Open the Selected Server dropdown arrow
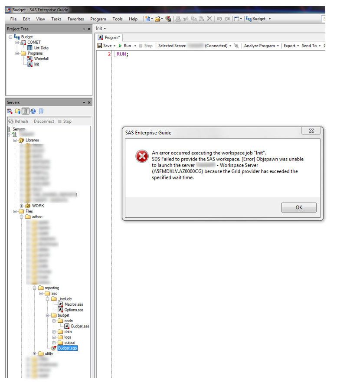The width and height of the screenshot is (337, 386). pos(230,46)
